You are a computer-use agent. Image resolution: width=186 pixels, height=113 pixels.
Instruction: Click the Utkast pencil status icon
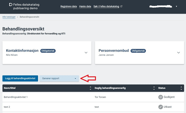(x=160, y=107)
